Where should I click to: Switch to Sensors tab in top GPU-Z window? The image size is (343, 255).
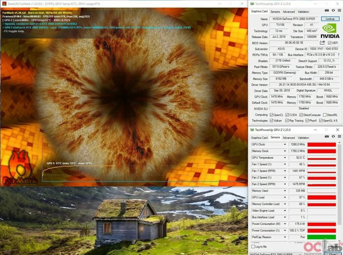[275, 12]
